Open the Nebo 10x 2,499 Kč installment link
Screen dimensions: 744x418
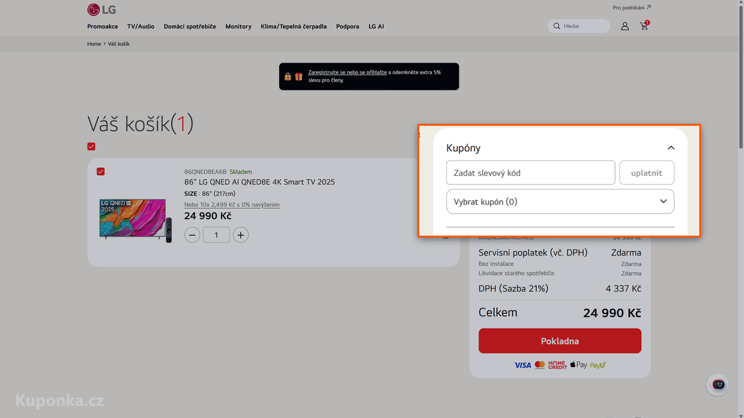tap(231, 205)
